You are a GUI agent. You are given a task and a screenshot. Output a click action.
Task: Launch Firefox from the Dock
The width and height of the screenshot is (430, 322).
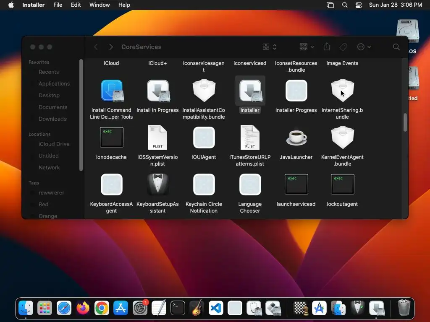tap(83, 308)
